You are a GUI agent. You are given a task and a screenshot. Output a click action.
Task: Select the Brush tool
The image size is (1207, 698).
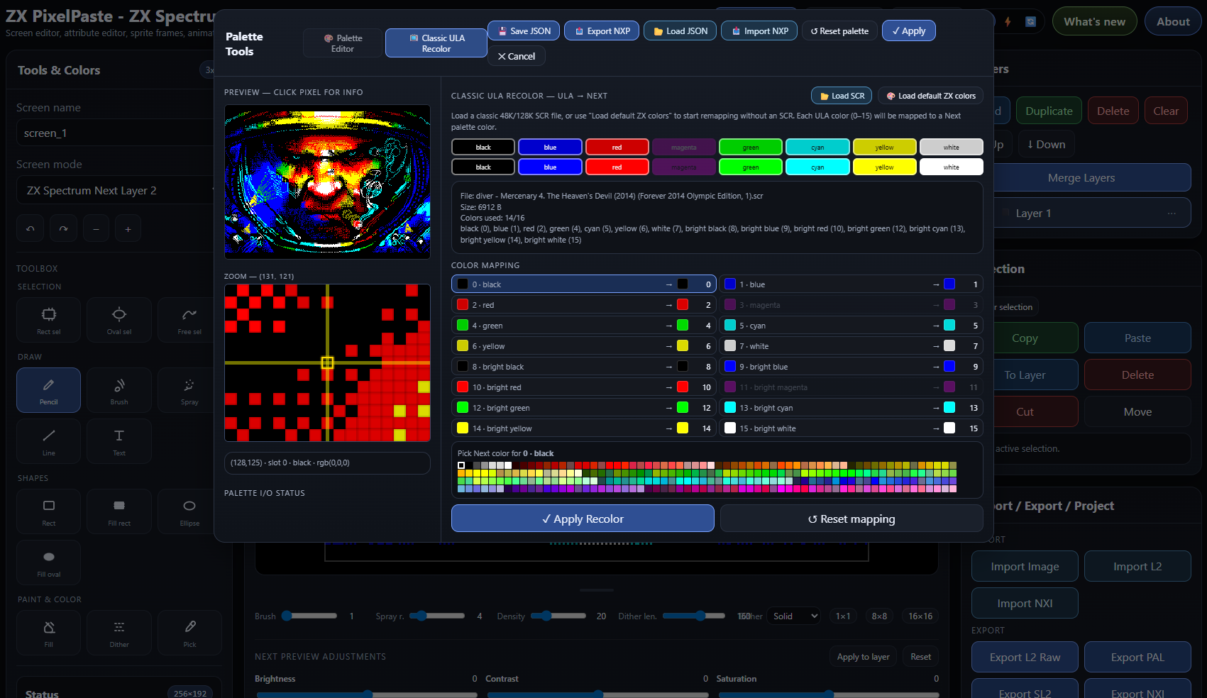(x=119, y=389)
